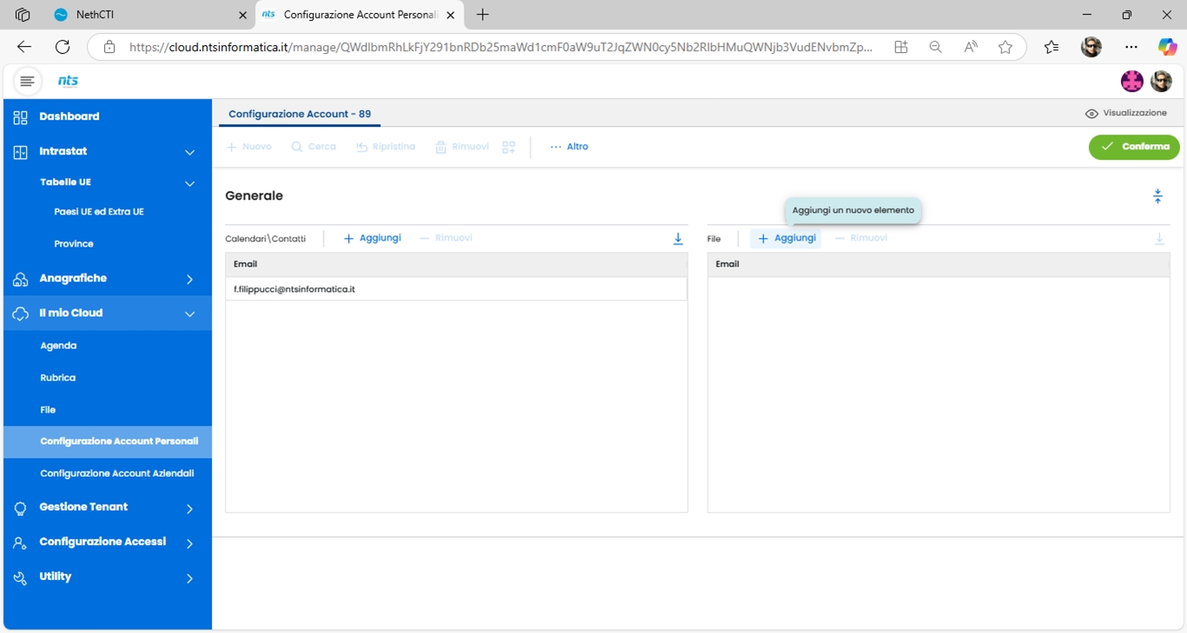This screenshot has width=1187, height=633.
Task: Toggle Visualizzazione view mode
Action: click(1125, 114)
